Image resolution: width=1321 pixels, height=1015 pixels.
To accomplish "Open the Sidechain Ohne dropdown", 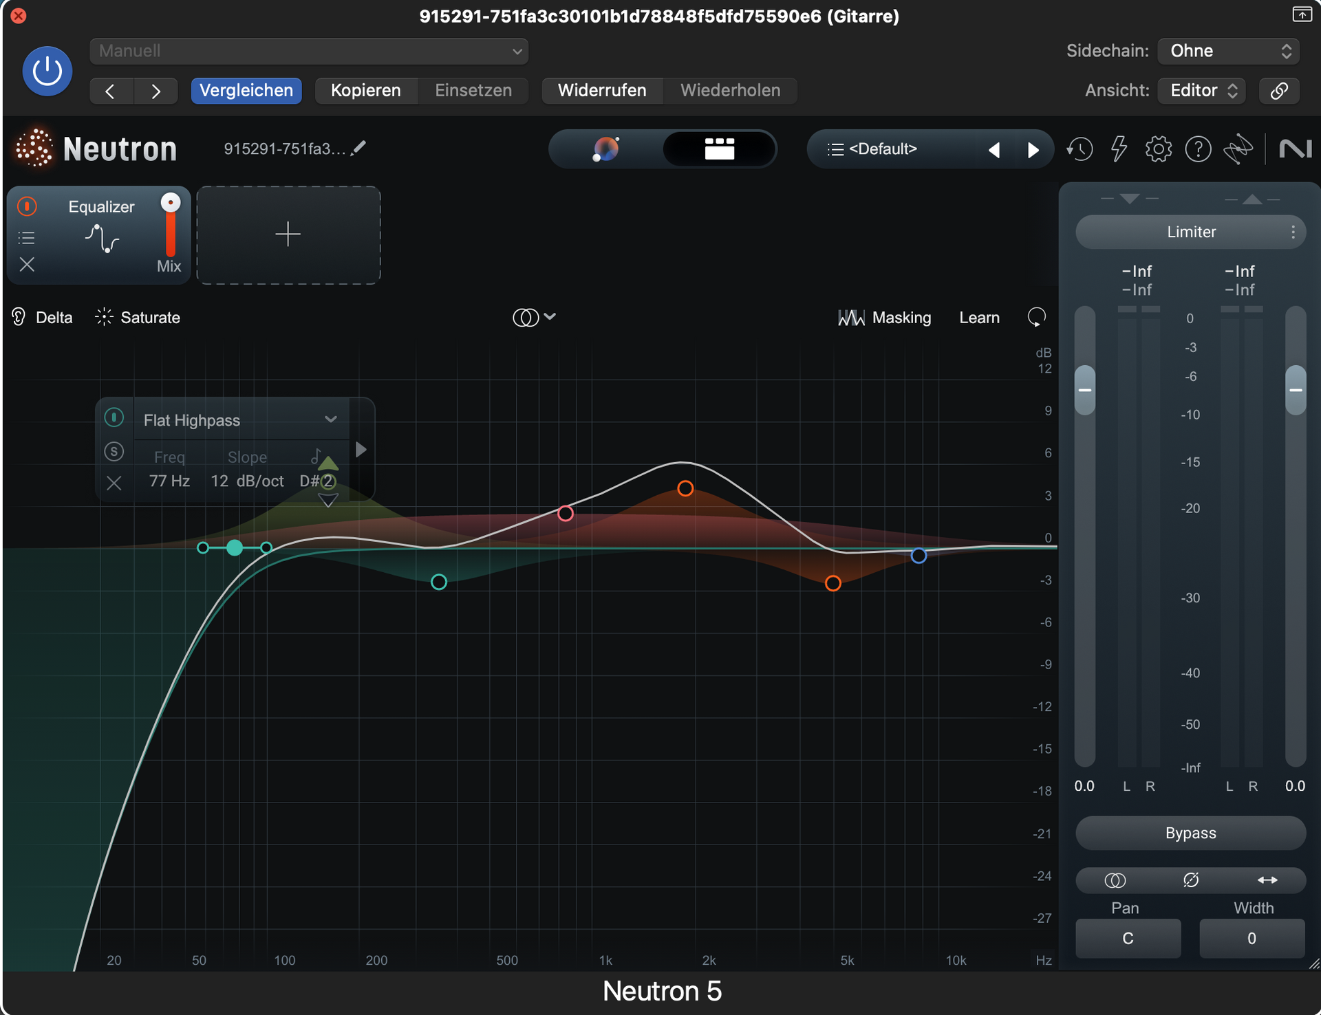I will (x=1229, y=51).
